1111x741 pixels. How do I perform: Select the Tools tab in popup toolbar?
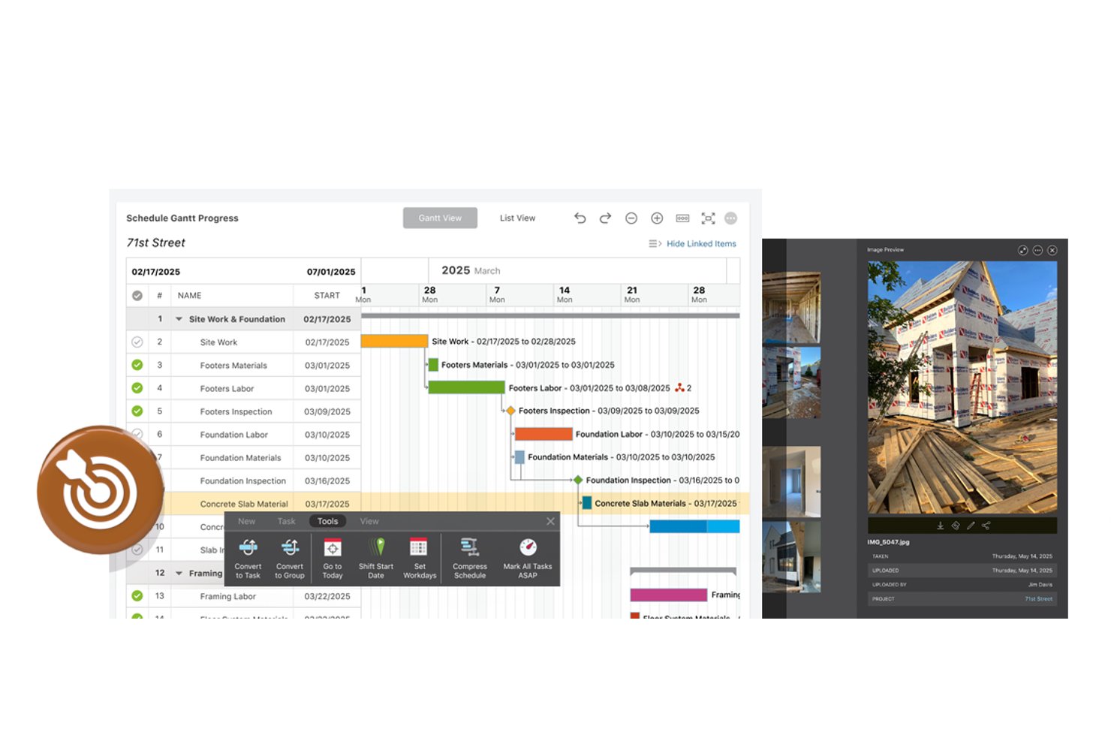point(327,521)
